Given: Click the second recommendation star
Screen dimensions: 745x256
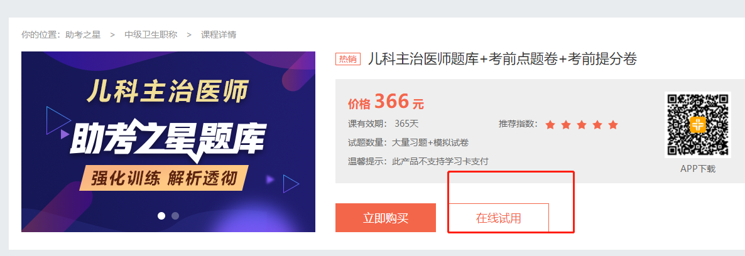Looking at the screenshot, I should click(x=566, y=125).
